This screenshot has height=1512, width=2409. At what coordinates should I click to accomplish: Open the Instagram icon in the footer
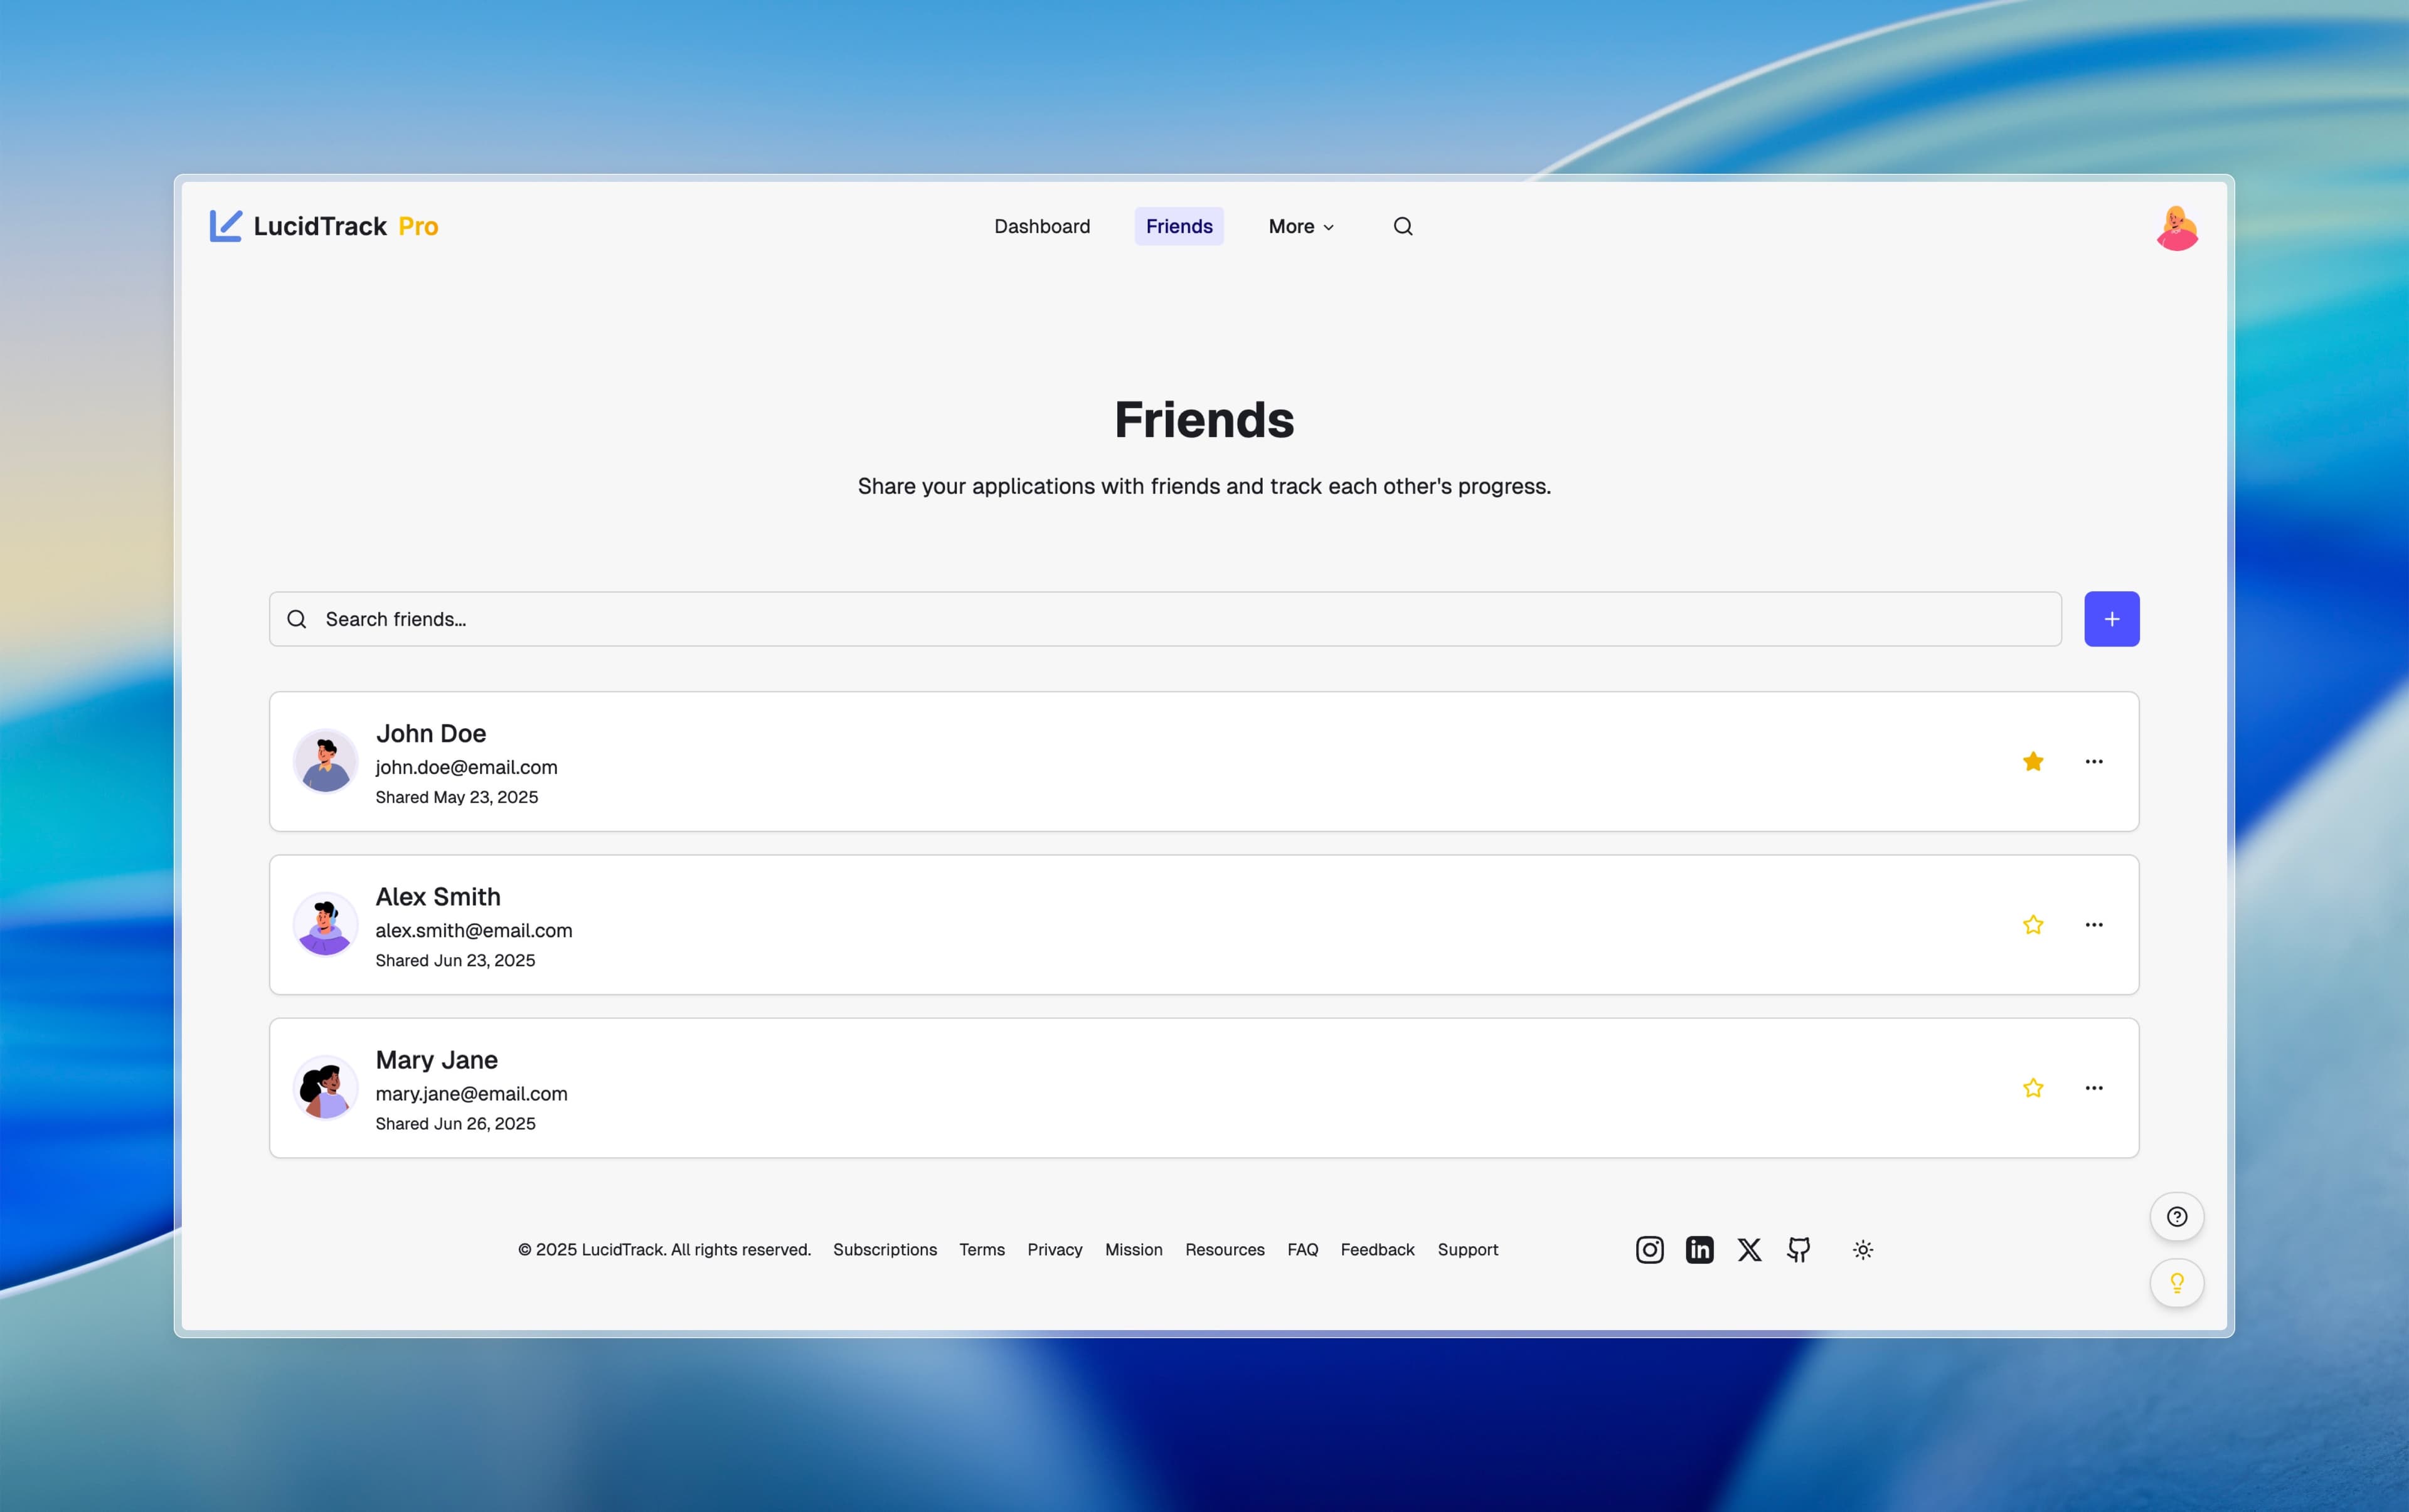[x=1649, y=1249]
